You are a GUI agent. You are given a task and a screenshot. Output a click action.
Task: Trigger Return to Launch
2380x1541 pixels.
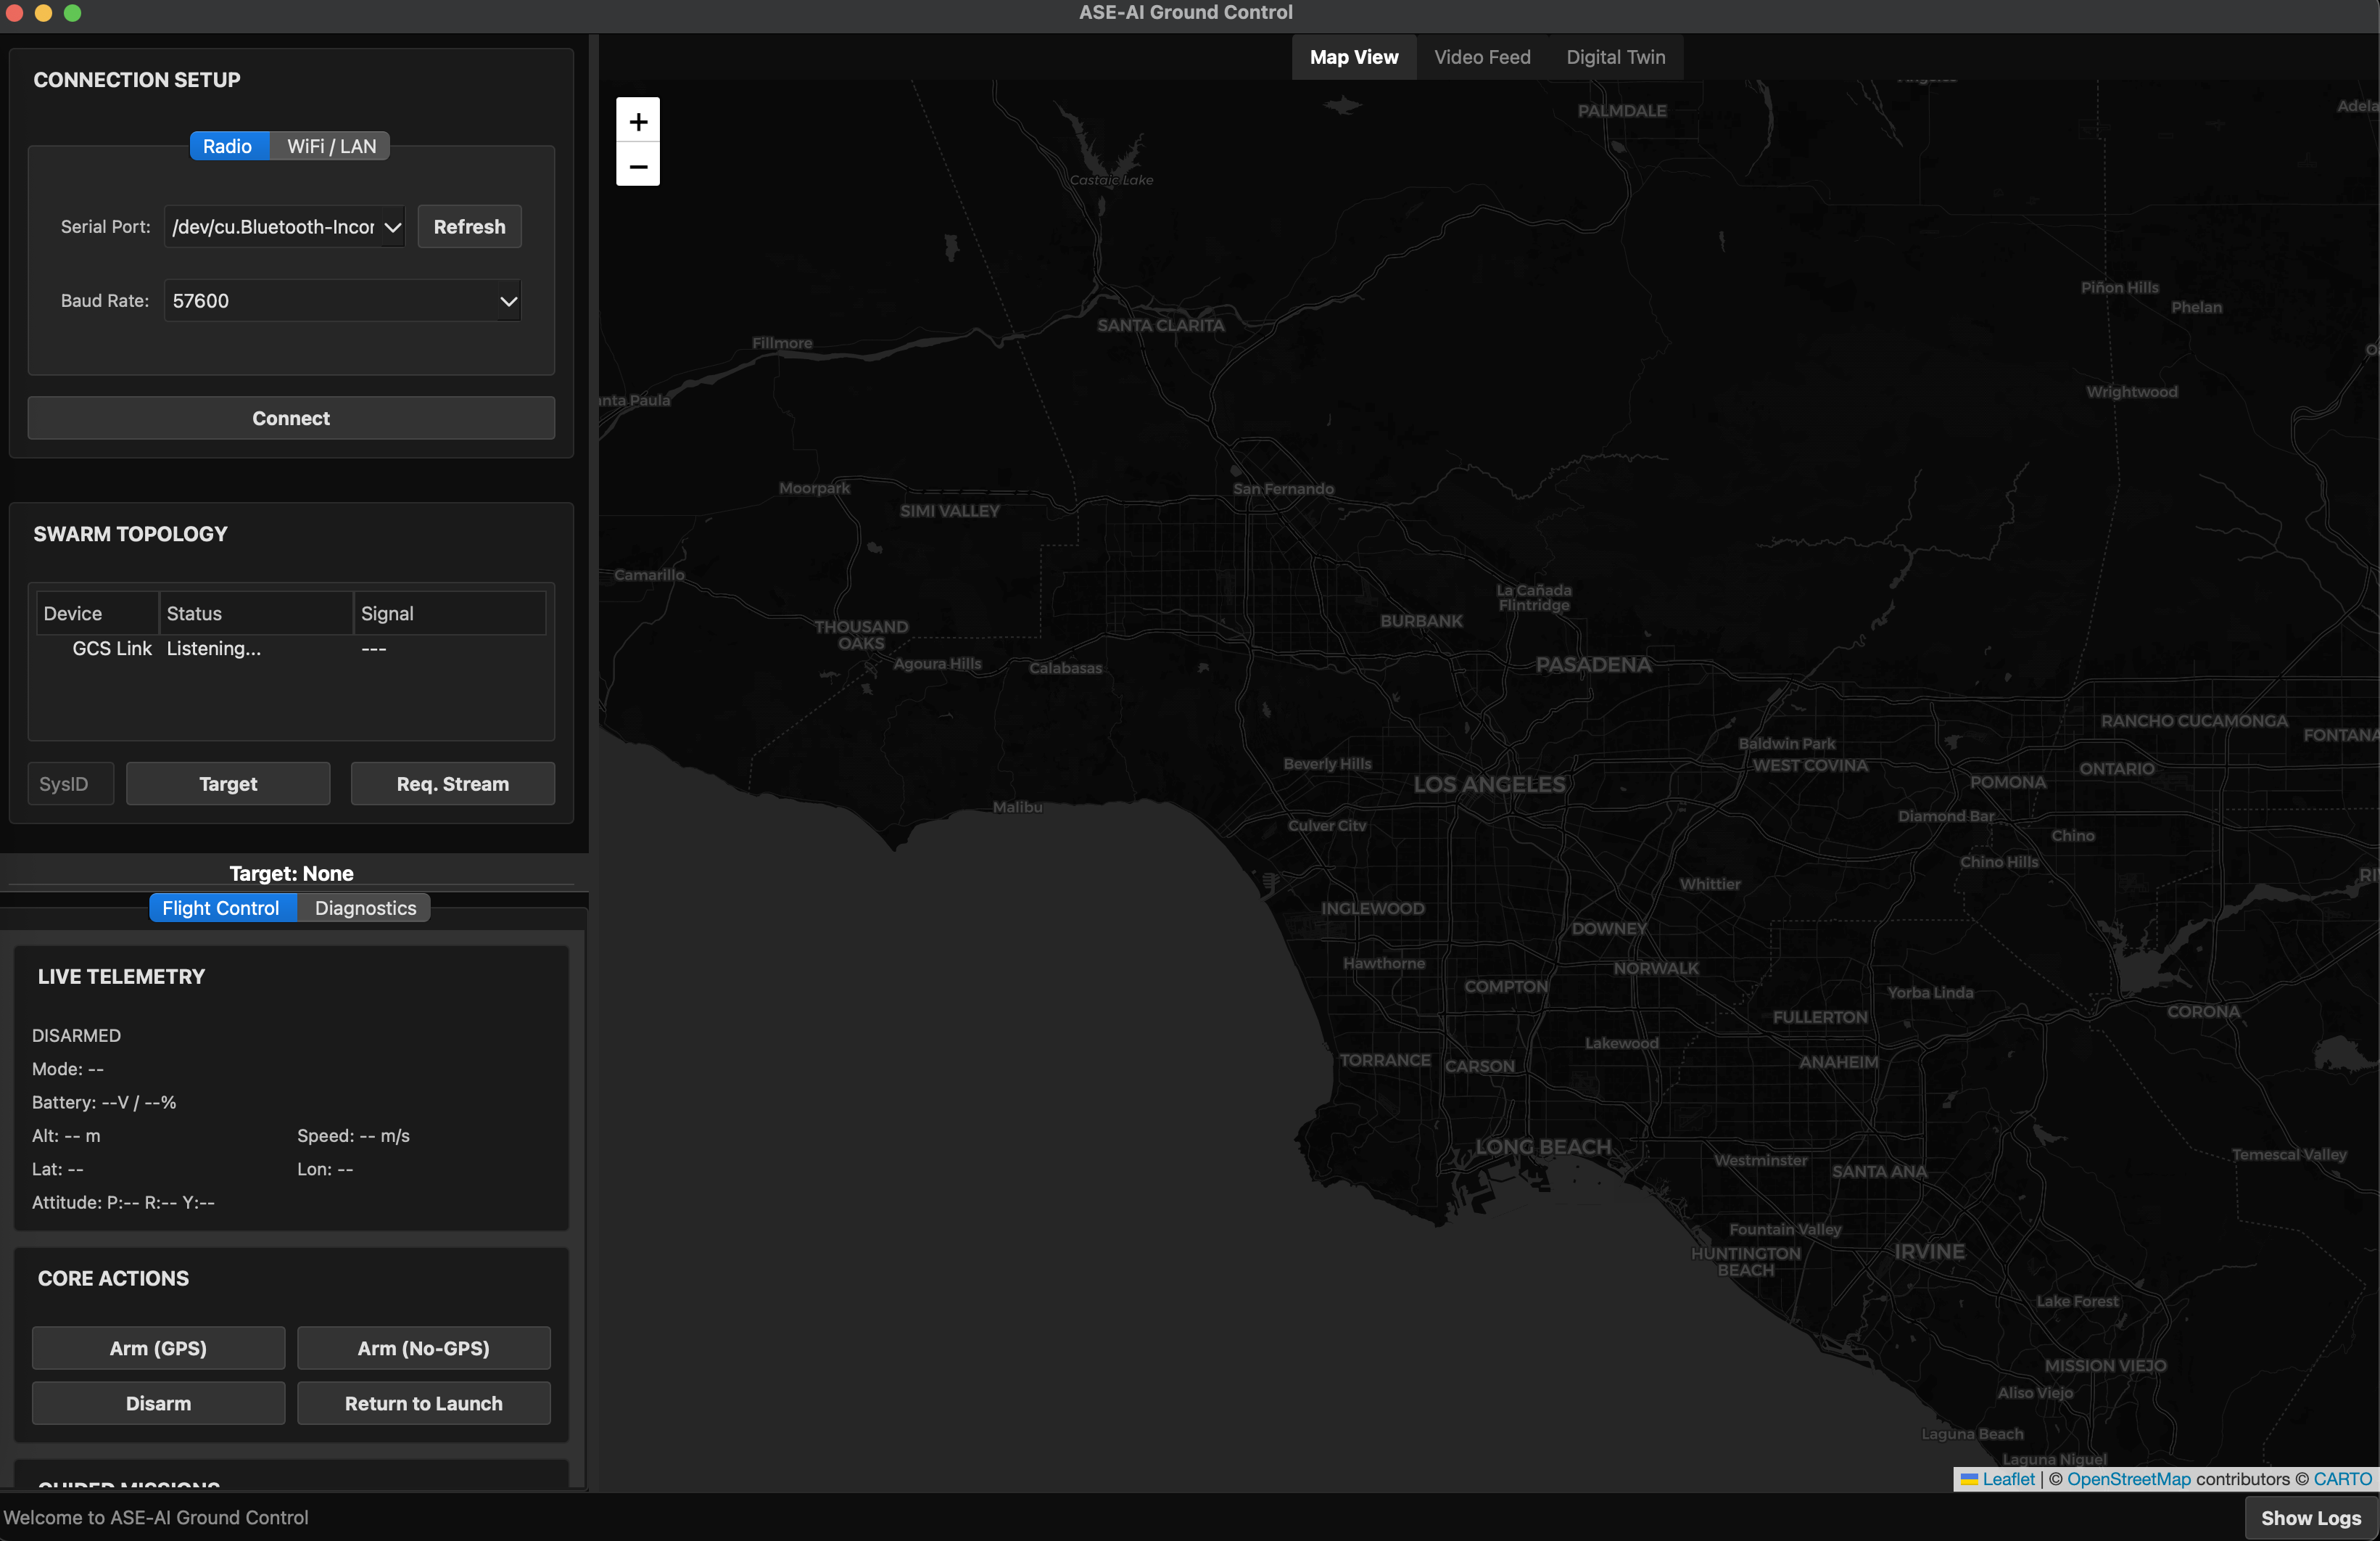[x=423, y=1403]
